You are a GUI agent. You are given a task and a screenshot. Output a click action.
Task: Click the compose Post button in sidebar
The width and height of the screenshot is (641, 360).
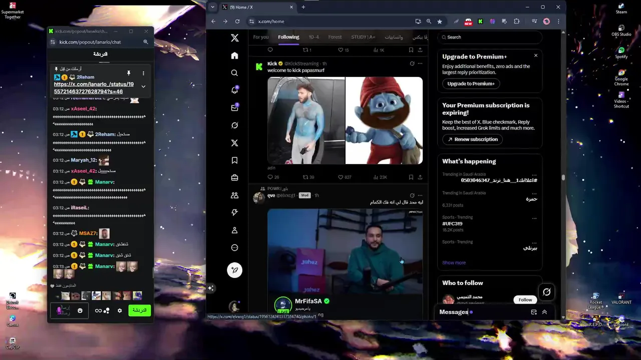pos(234,270)
